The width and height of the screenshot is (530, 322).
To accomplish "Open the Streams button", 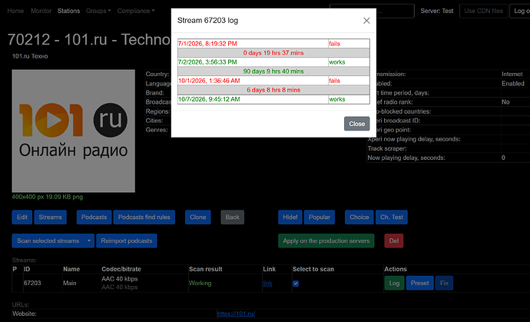I will click(x=51, y=217).
